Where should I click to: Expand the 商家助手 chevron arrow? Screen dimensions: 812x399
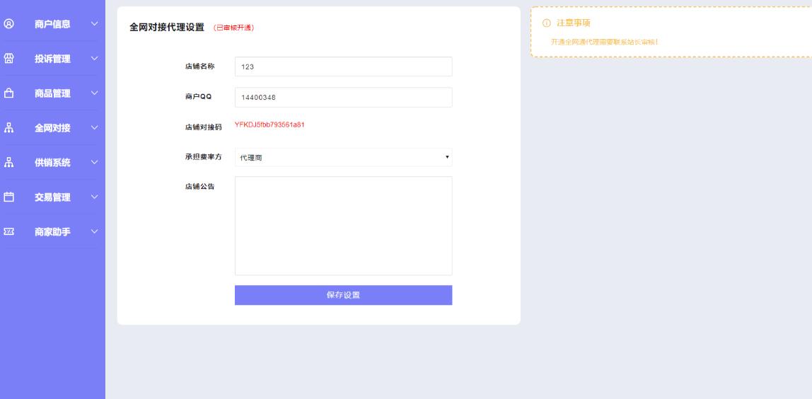(94, 231)
